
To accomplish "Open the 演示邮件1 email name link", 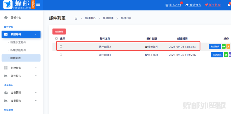I will tap(105, 55).
